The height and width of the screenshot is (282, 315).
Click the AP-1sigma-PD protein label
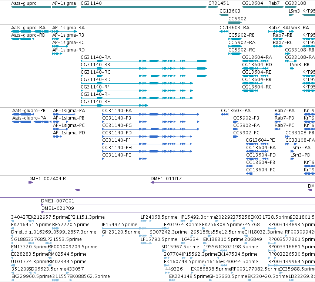pos(69,133)
